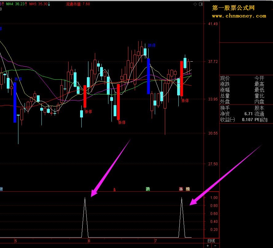This screenshot has height=248, width=273.
Task: Click the 跌停 label near the chart's highest candles
Action: (x=152, y=46)
